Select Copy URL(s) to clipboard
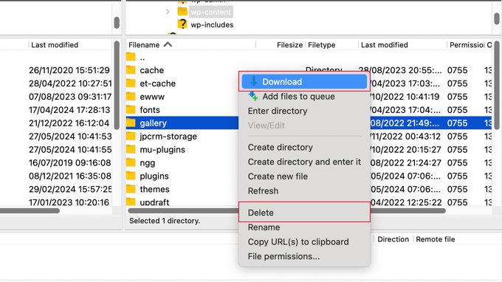Screen dimensions: 502x282 tap(298, 242)
